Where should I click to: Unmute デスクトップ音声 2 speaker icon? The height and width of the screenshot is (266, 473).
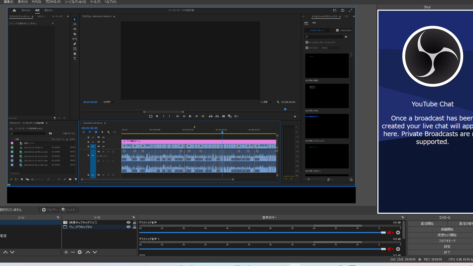tap(390, 249)
